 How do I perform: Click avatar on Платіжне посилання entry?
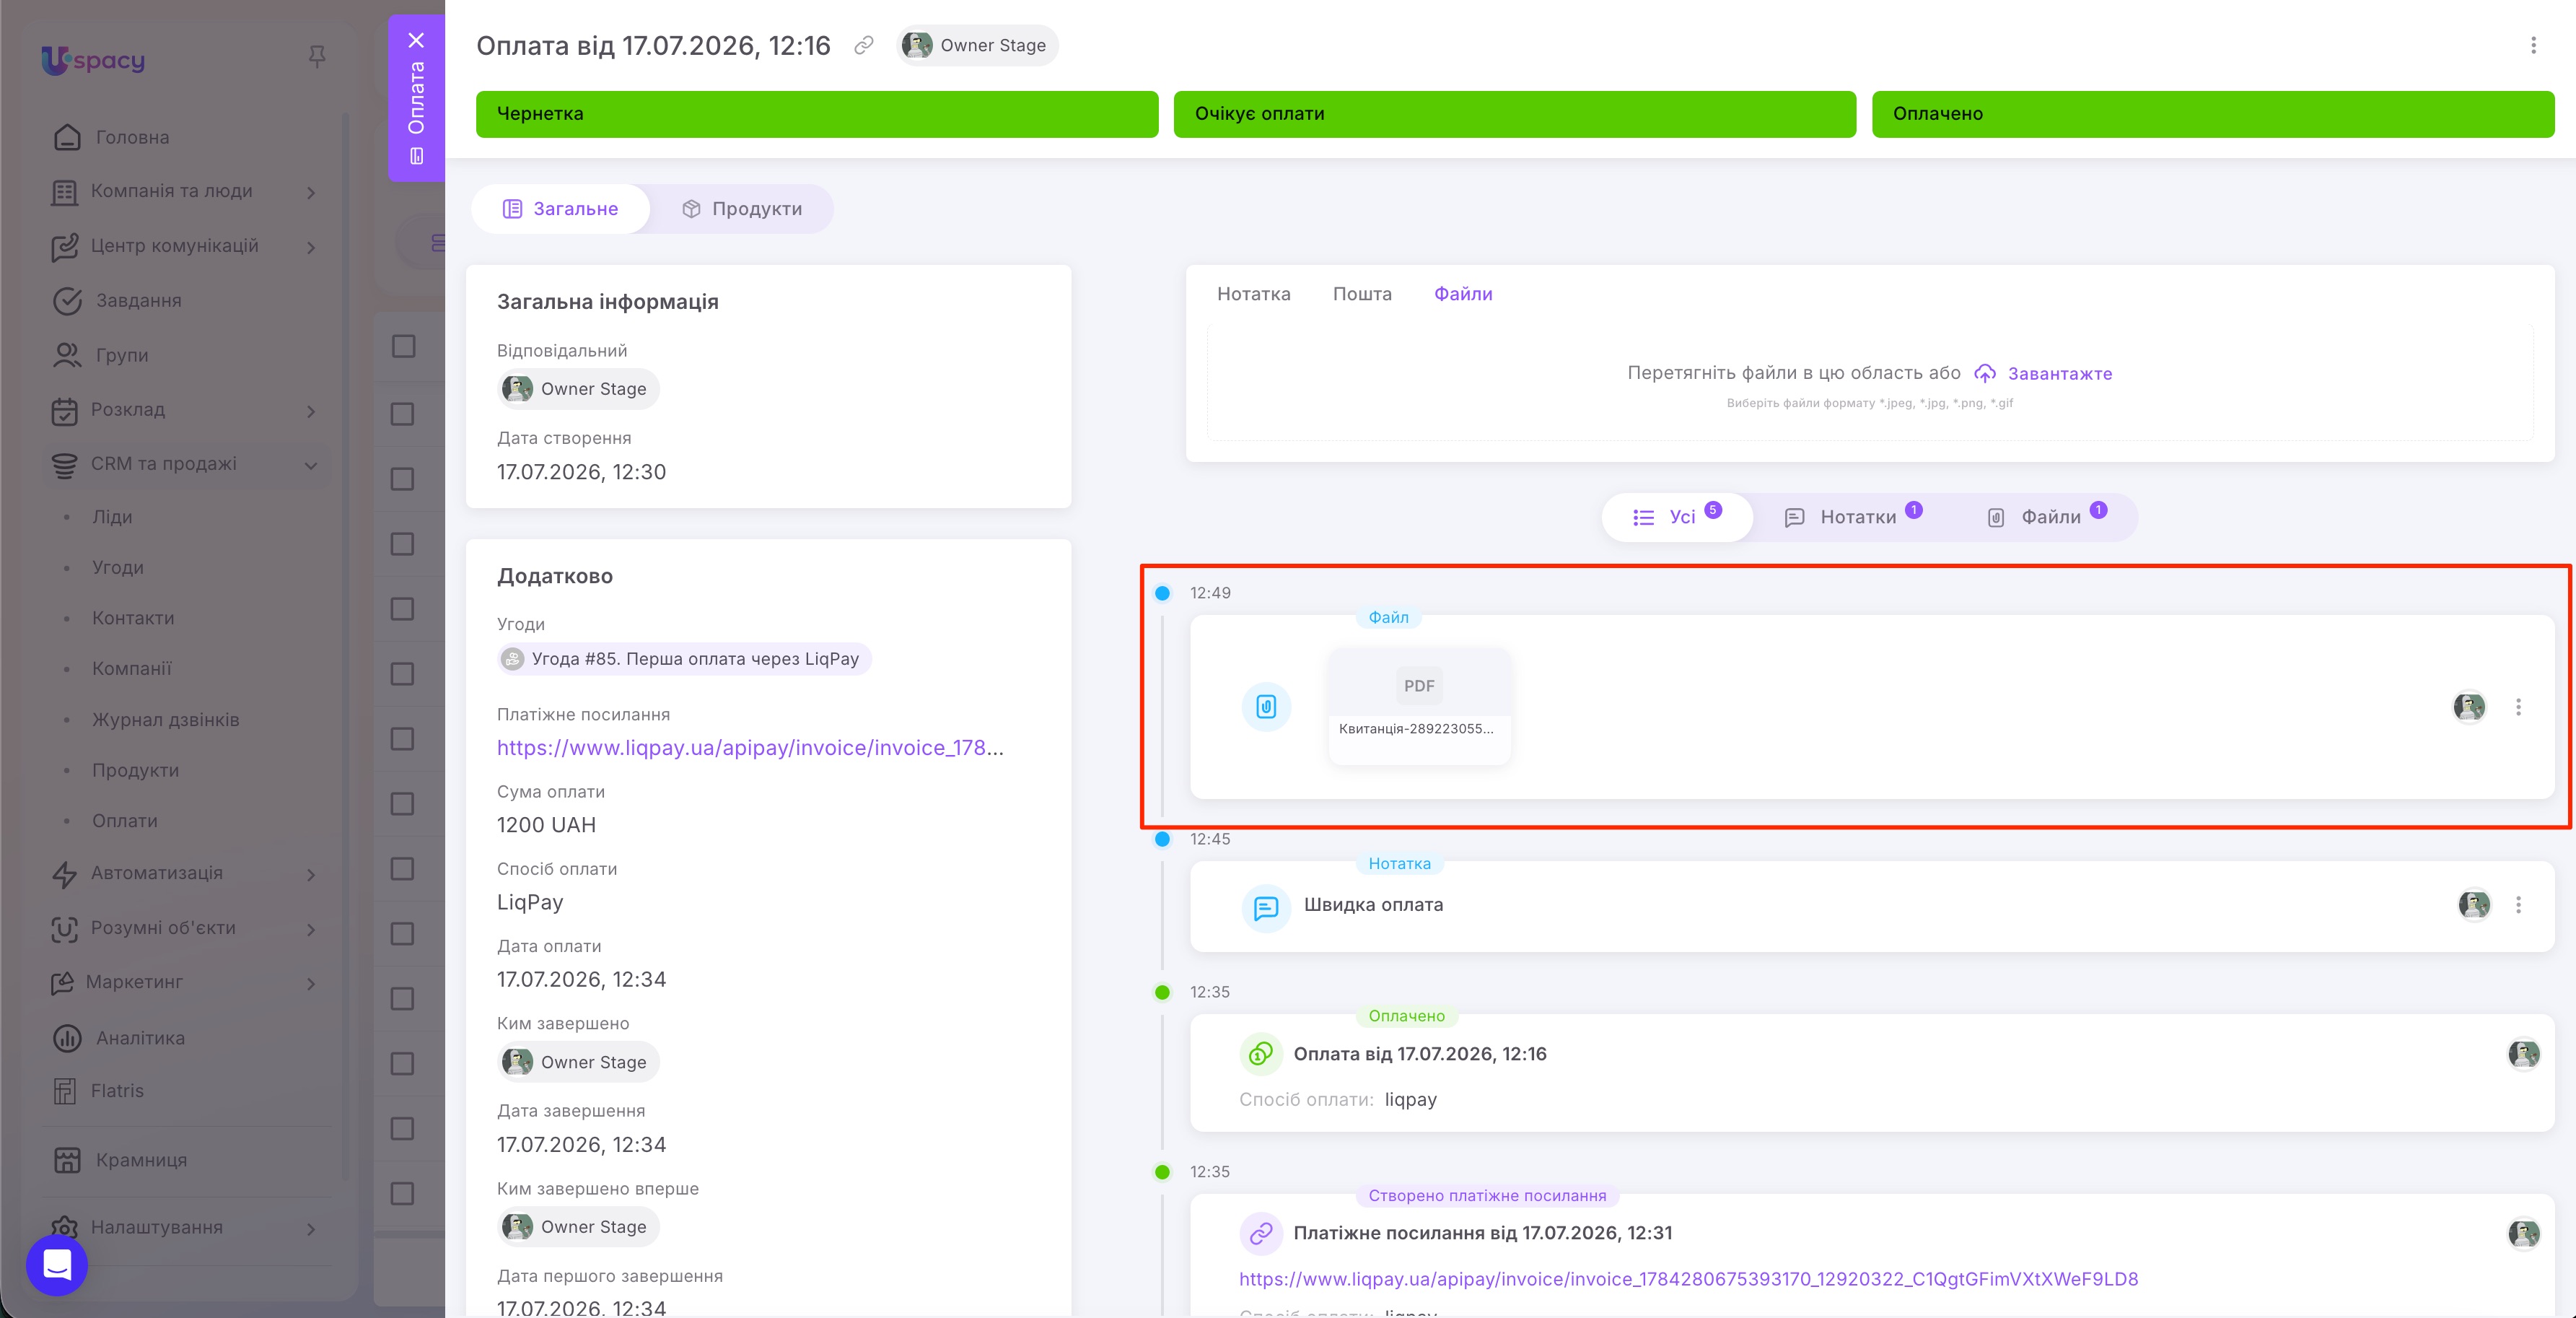tap(2523, 1233)
